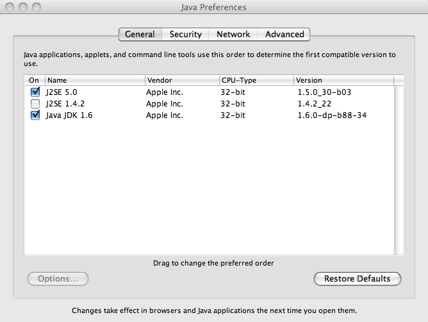Screen dimensions: 428x322
Task: Click the Restore Defaults button
Action: [357, 279]
